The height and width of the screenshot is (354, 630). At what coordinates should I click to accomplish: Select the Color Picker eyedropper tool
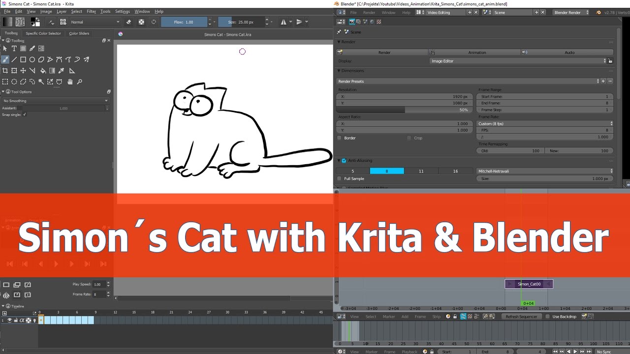(x=62, y=71)
